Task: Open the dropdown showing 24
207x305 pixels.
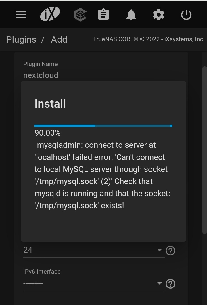Action: point(94,250)
